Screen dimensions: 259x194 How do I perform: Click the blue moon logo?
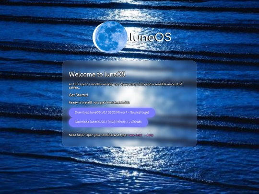110,37
